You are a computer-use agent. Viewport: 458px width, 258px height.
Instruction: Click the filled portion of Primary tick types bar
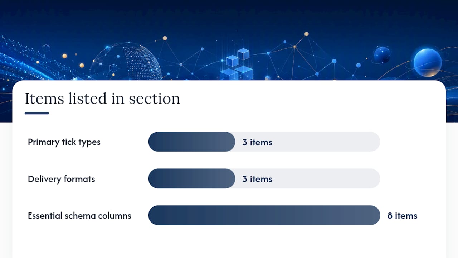(192, 142)
